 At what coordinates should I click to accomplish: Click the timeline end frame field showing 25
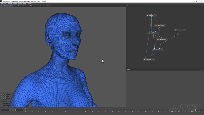[x=198, y=110]
